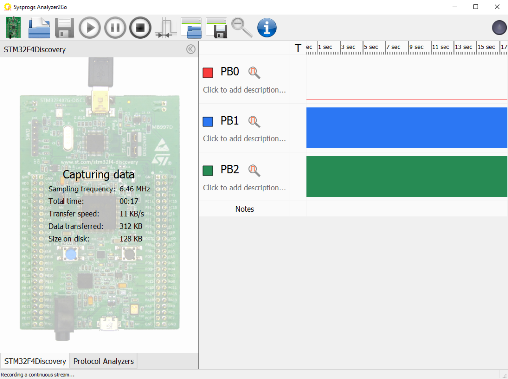The image size is (508, 379).
Task: Click the Notes row label
Action: tap(244, 209)
